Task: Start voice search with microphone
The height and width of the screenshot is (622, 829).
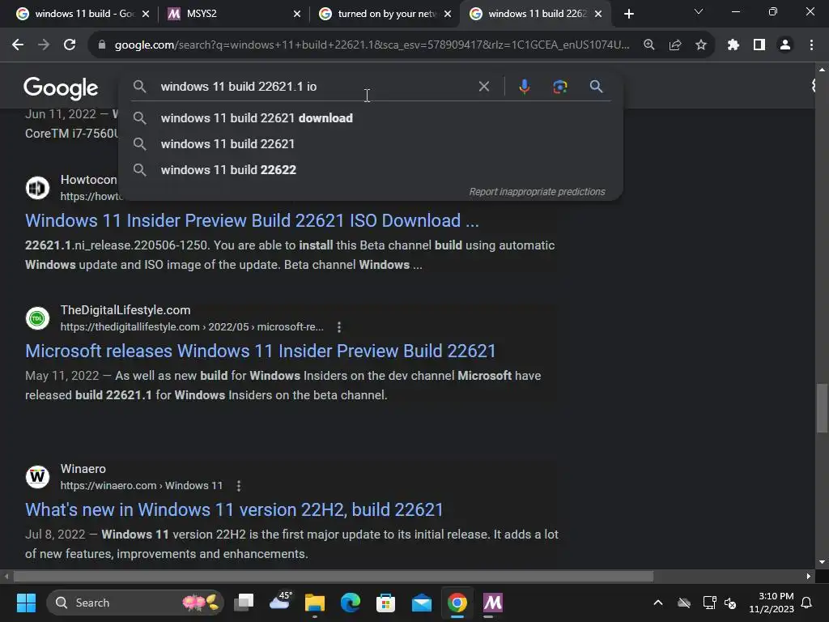Action: 525,86
